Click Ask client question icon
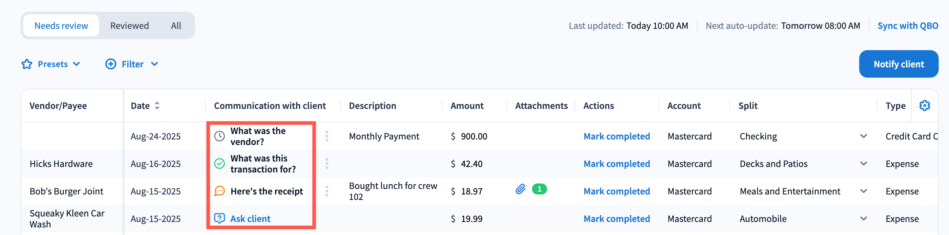The image size is (949, 235). click(x=220, y=219)
